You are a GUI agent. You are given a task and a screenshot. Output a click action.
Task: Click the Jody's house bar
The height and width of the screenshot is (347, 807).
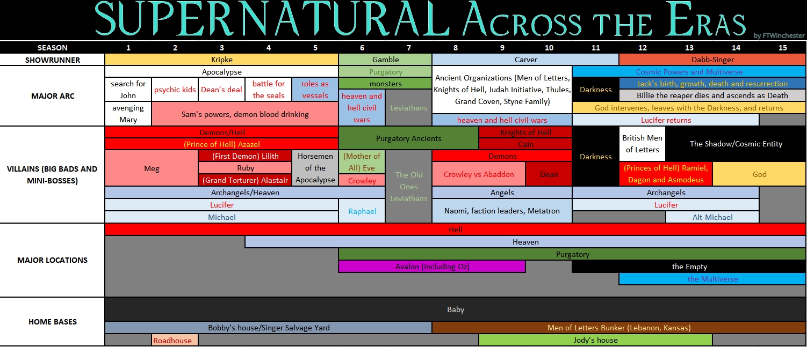(x=595, y=340)
